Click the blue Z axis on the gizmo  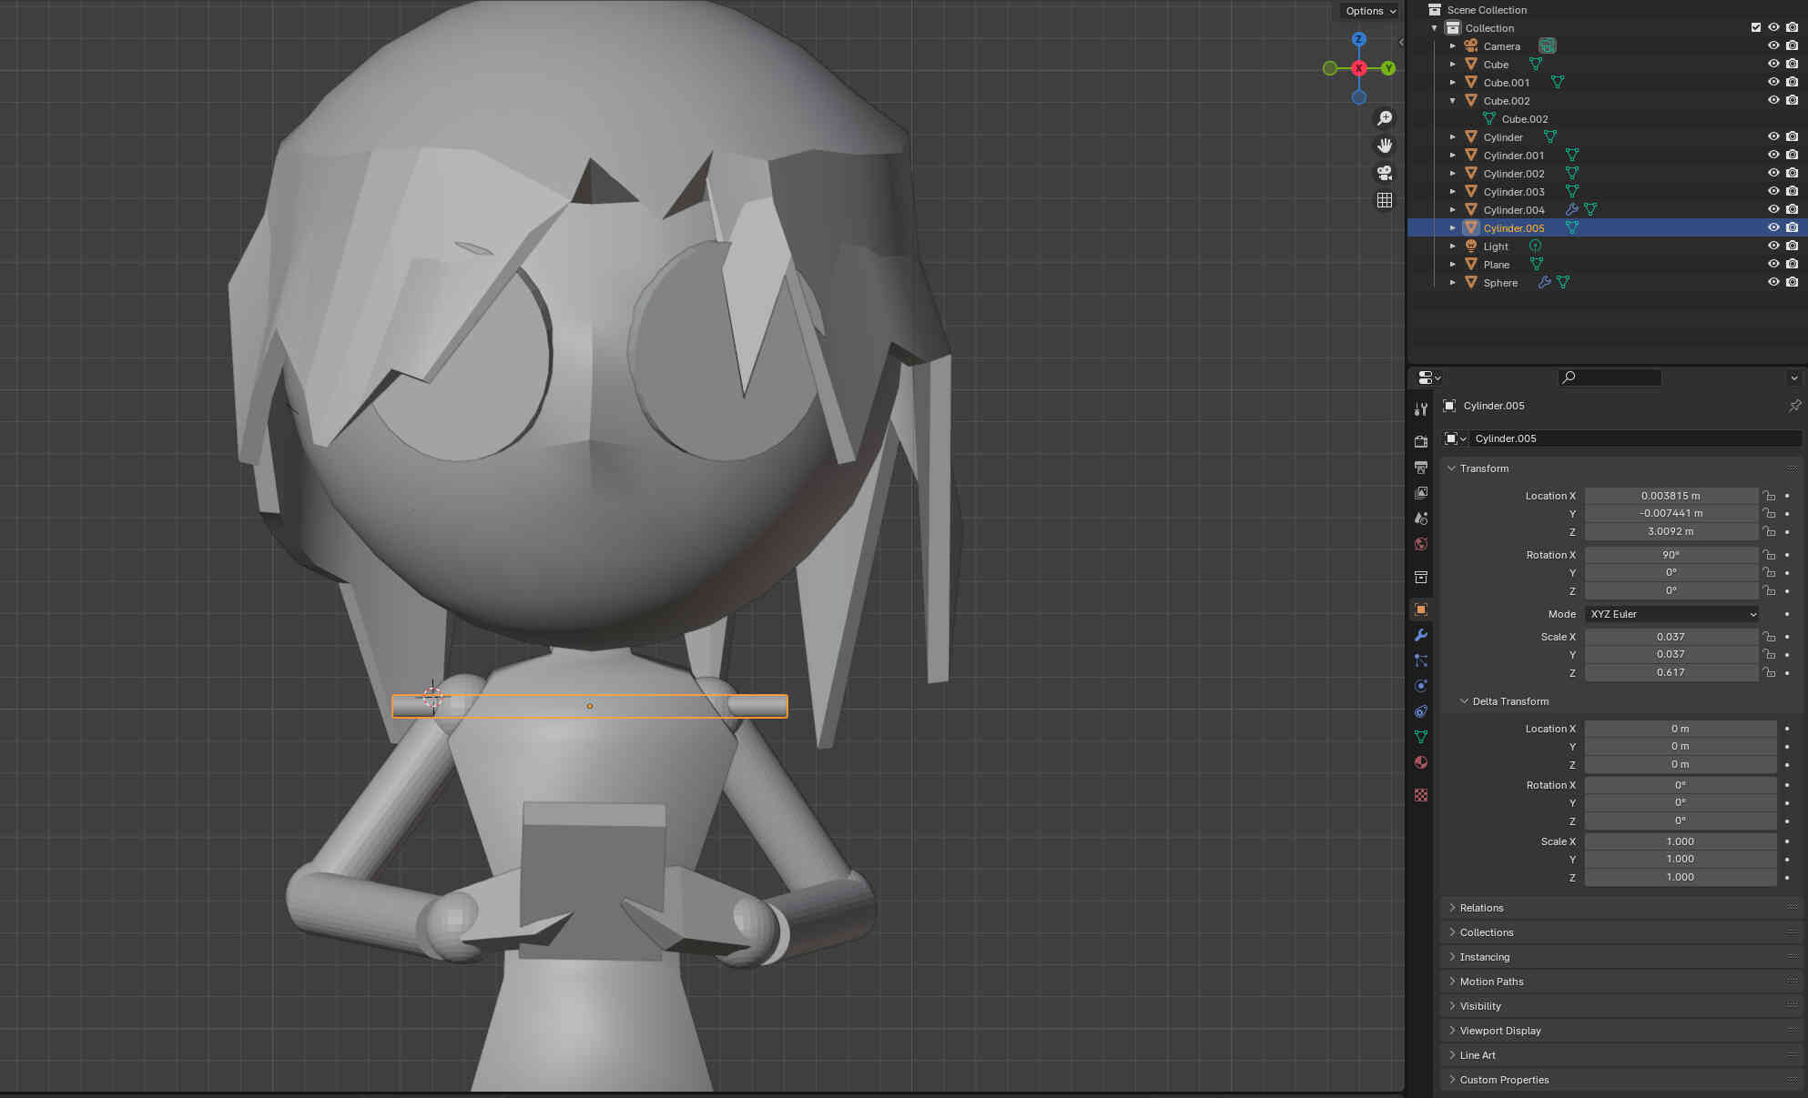1359,39
